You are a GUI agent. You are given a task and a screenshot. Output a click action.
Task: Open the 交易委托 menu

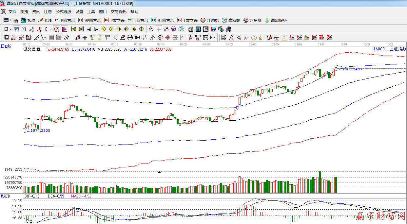tap(118, 11)
